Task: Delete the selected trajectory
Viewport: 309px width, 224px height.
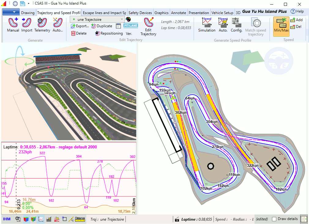Action: (x=79, y=33)
